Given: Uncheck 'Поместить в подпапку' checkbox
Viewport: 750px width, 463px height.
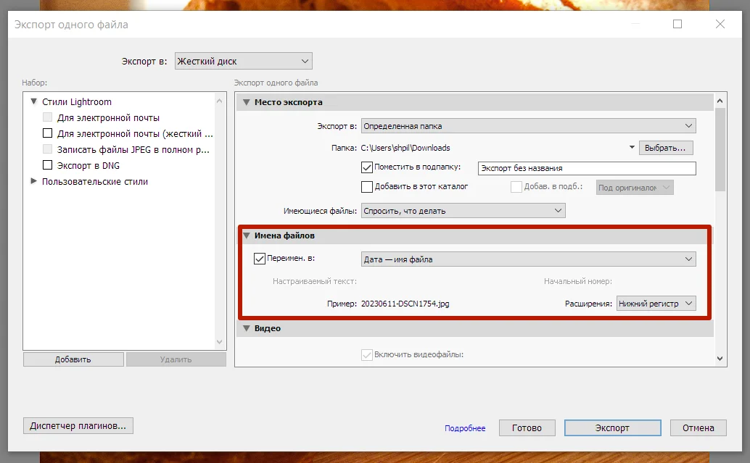Looking at the screenshot, I should click(x=367, y=167).
